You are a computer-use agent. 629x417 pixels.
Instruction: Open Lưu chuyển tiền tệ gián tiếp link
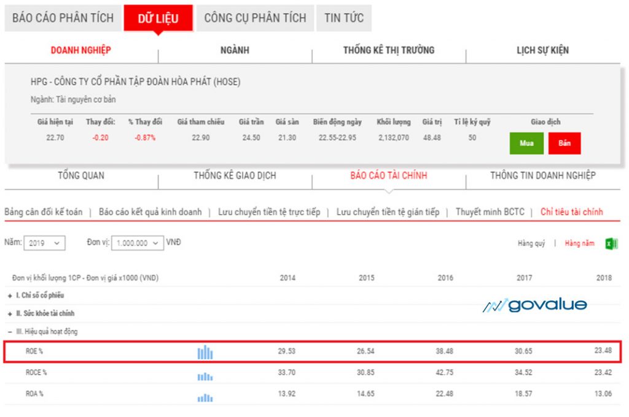click(x=388, y=212)
